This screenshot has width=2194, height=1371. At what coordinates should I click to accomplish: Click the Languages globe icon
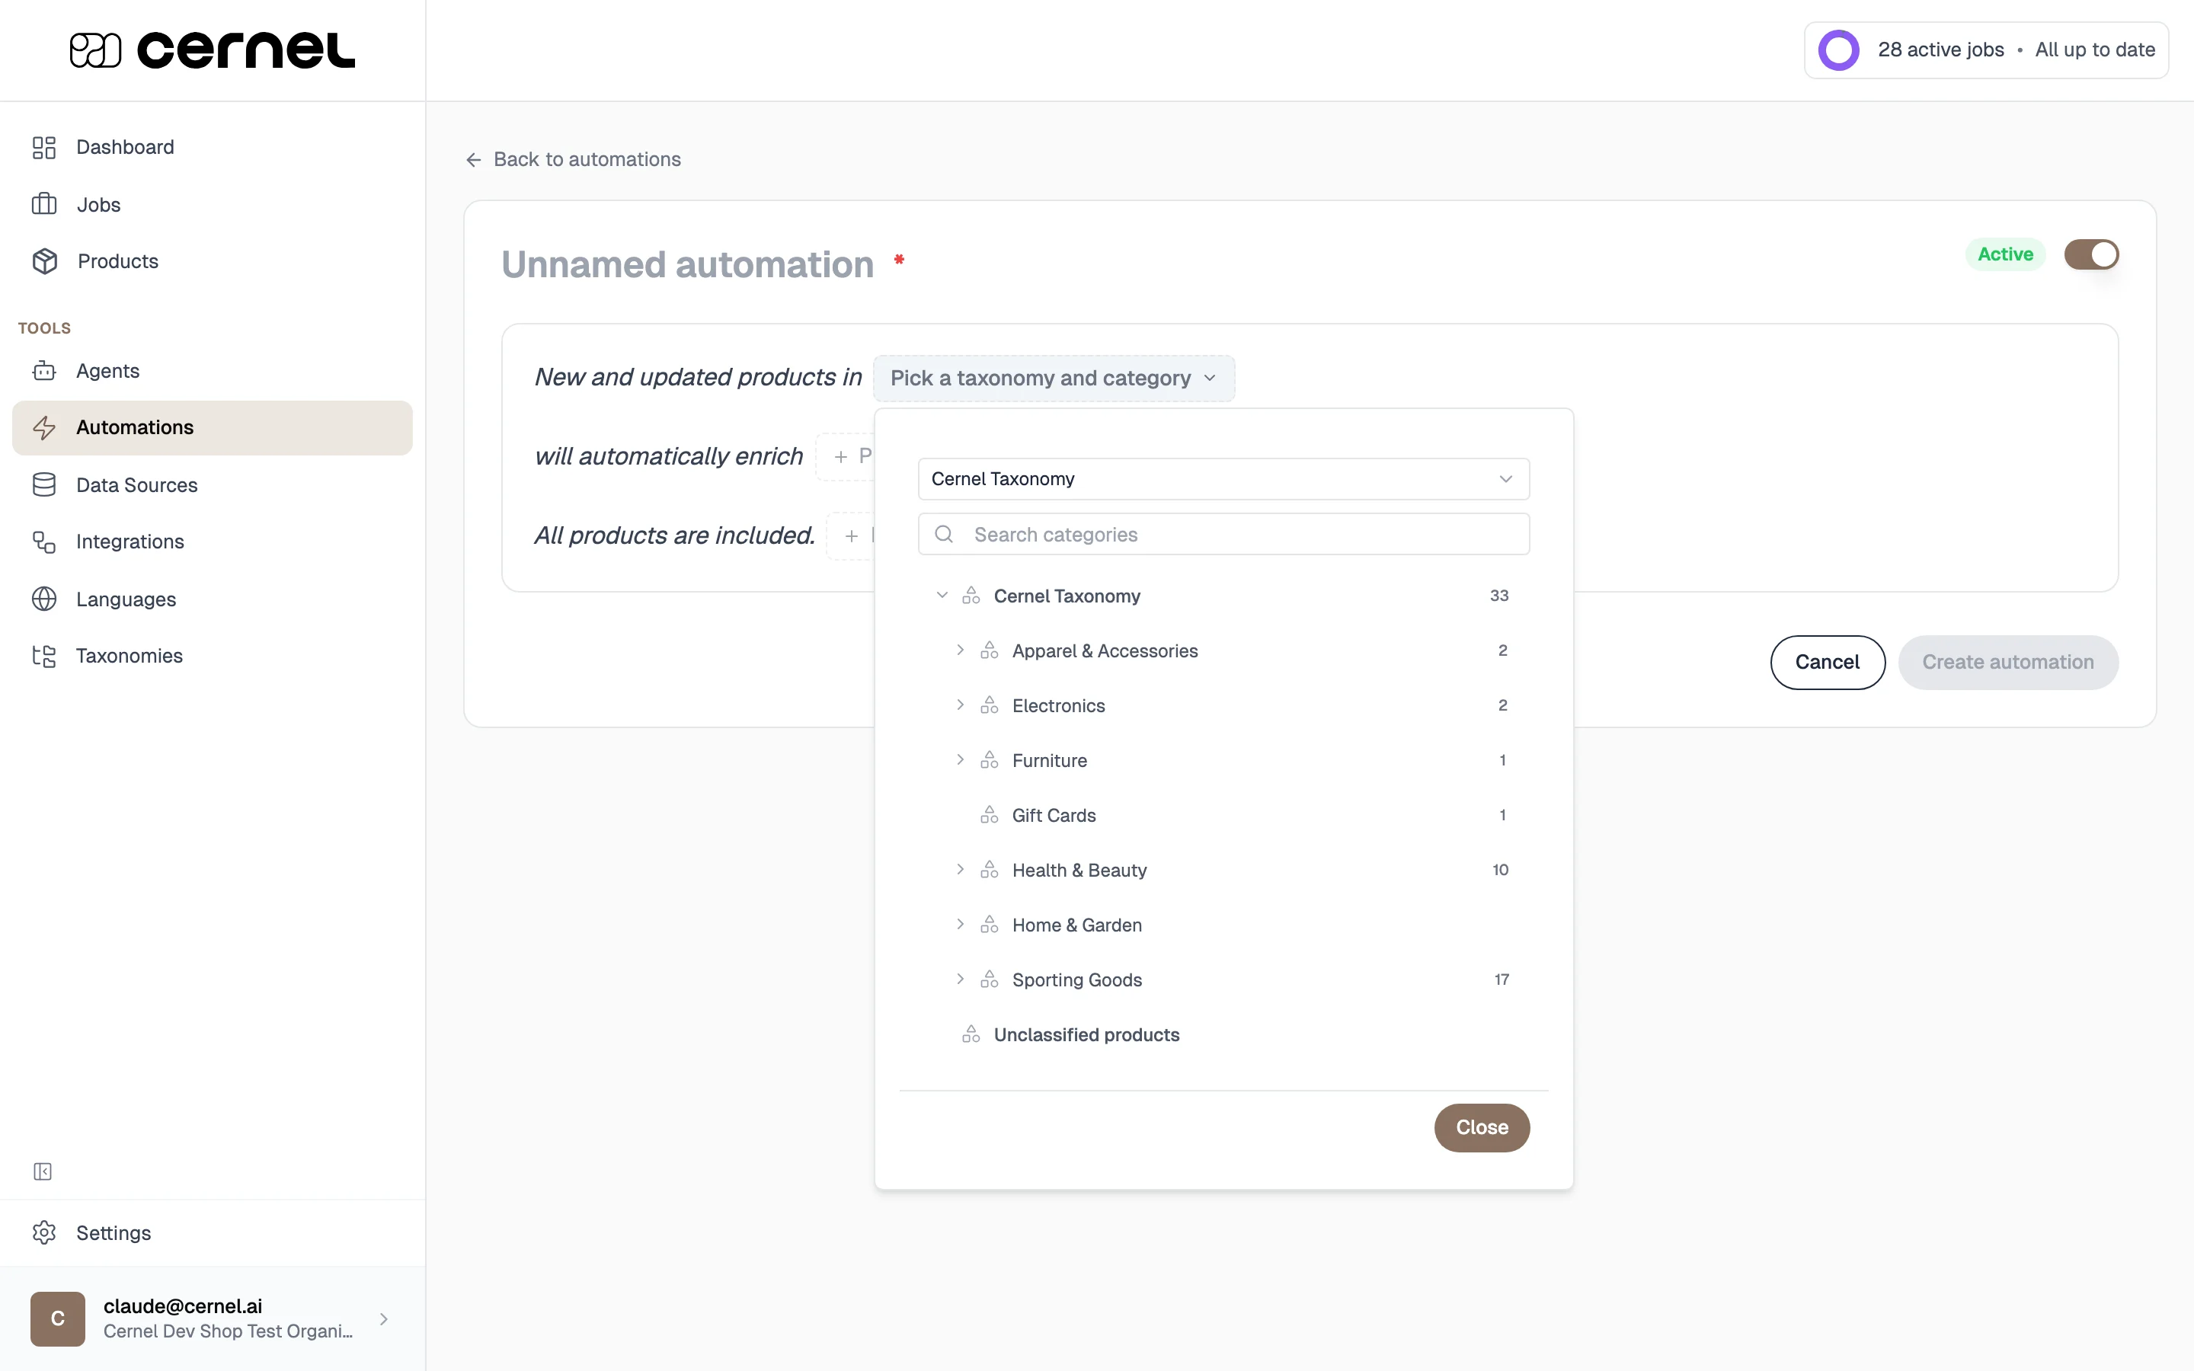[43, 599]
